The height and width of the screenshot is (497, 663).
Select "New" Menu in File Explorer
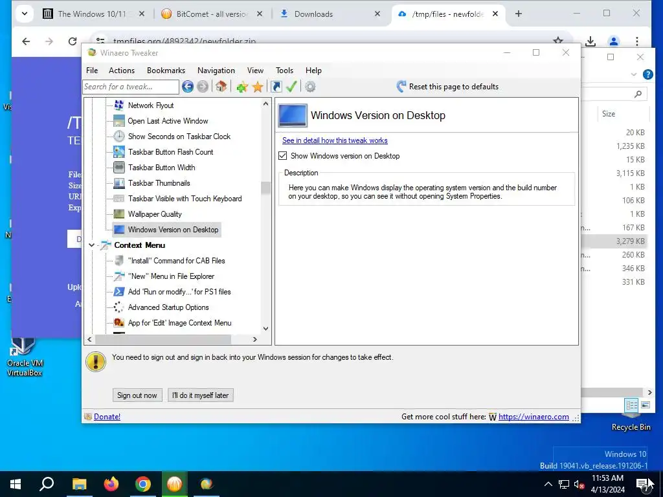171,276
